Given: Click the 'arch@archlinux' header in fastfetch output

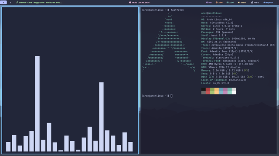Looking at the screenshot, I should pyautogui.click(x=211, y=13).
